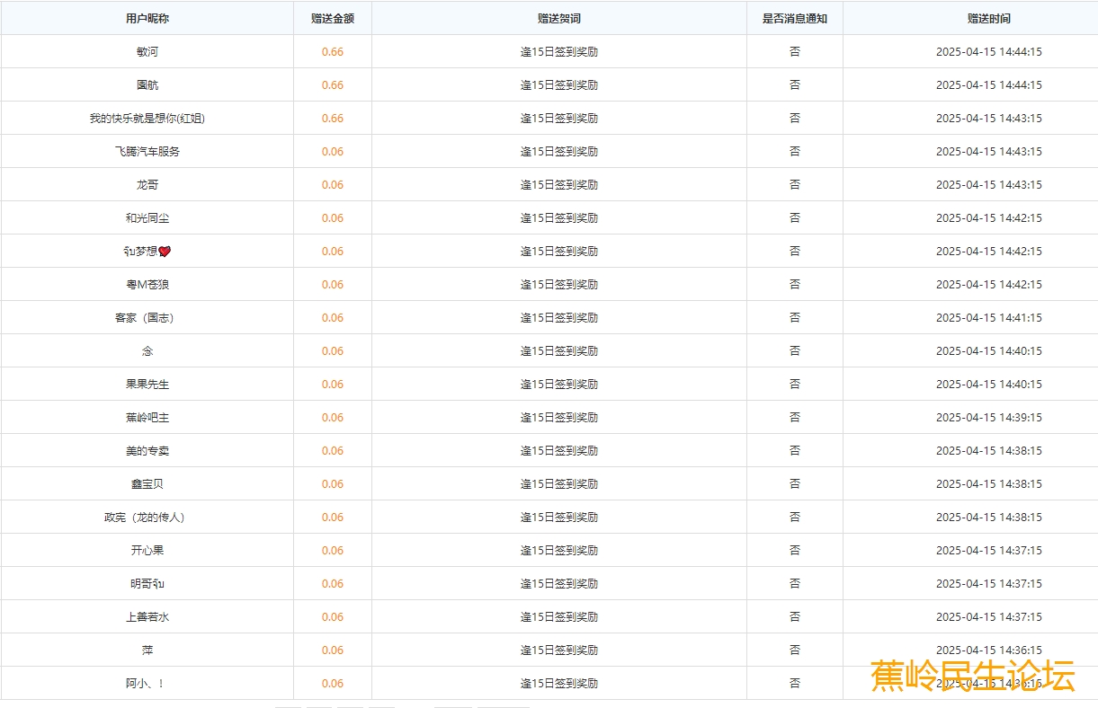
Task: Click the nickname 飞腾汽车服务
Action: click(147, 152)
